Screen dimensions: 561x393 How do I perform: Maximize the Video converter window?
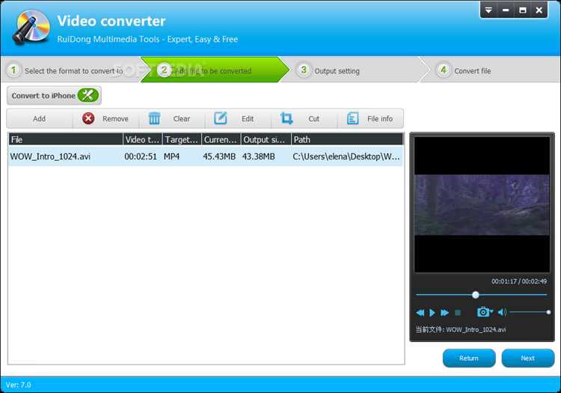(x=522, y=10)
